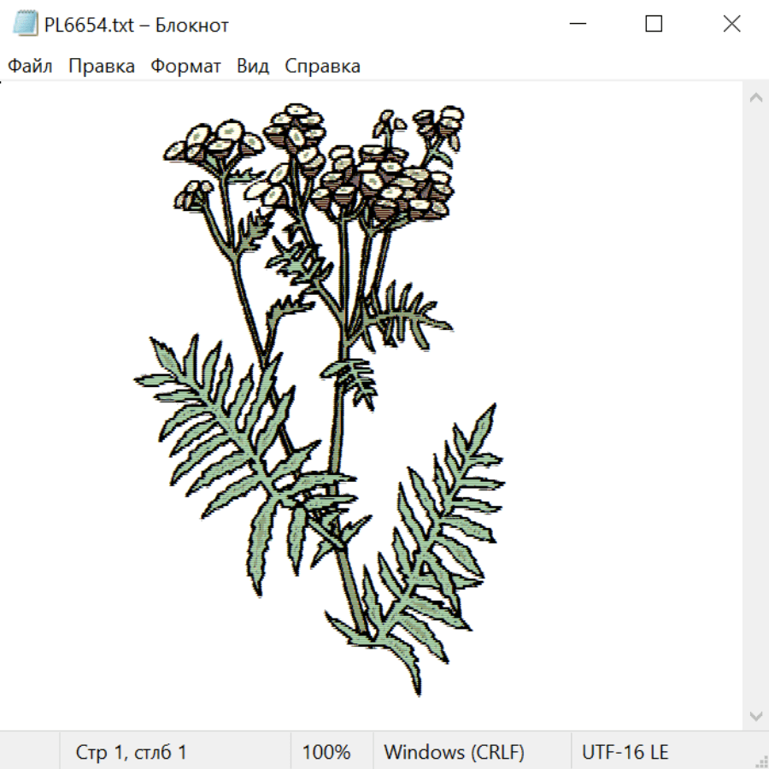769x769 pixels.
Task: Click the empty status bar segment before Стр 1
Action: pos(30,751)
